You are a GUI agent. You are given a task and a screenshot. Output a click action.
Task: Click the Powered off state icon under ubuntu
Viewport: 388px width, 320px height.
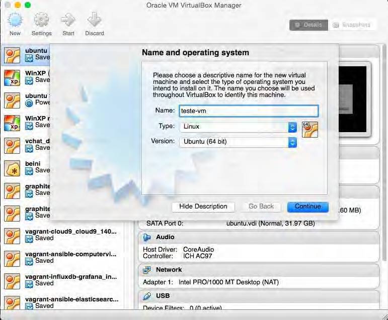pos(29,103)
